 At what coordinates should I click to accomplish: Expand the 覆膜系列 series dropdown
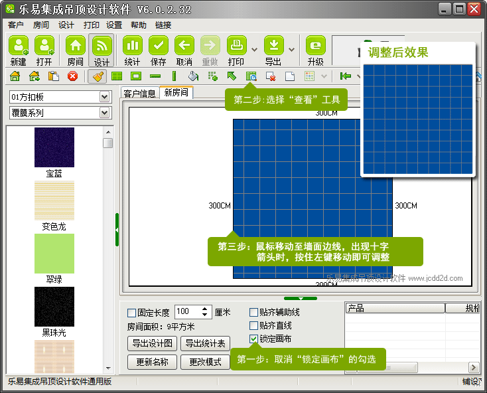pyautogui.click(x=104, y=113)
